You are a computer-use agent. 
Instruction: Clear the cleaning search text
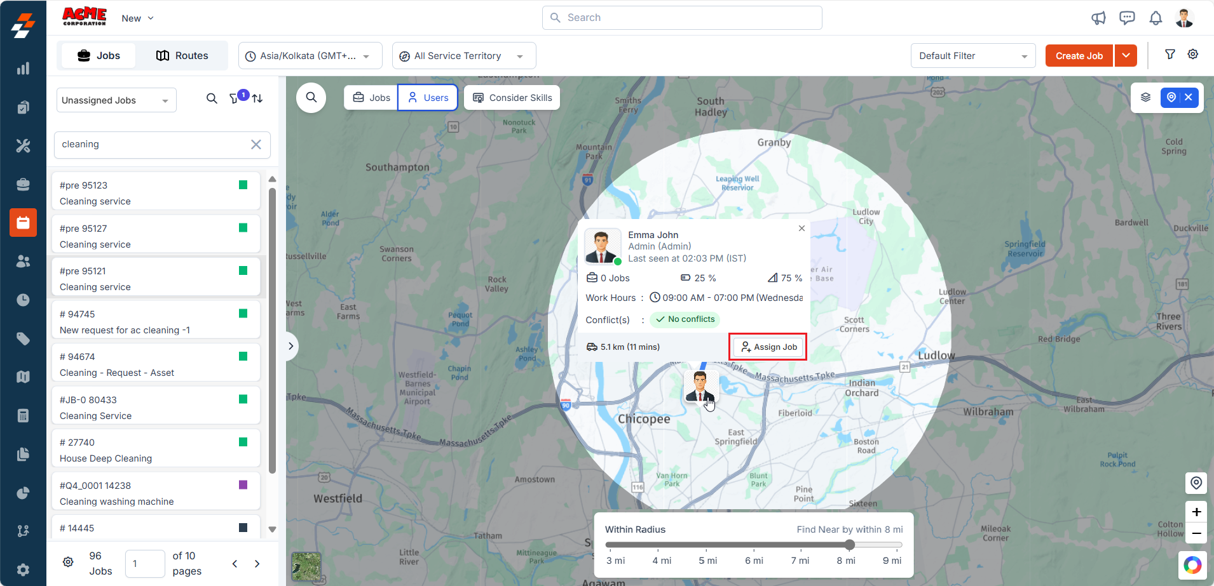[256, 145]
